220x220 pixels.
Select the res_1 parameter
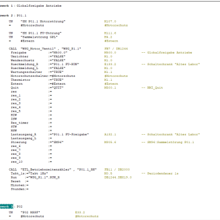click(16, 95)
